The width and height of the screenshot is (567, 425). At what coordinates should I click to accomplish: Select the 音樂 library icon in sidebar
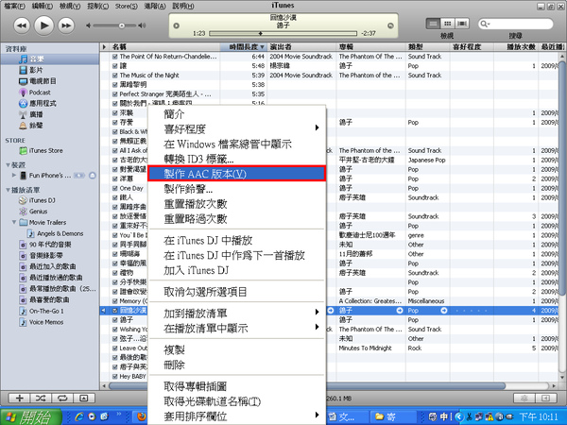(x=23, y=59)
